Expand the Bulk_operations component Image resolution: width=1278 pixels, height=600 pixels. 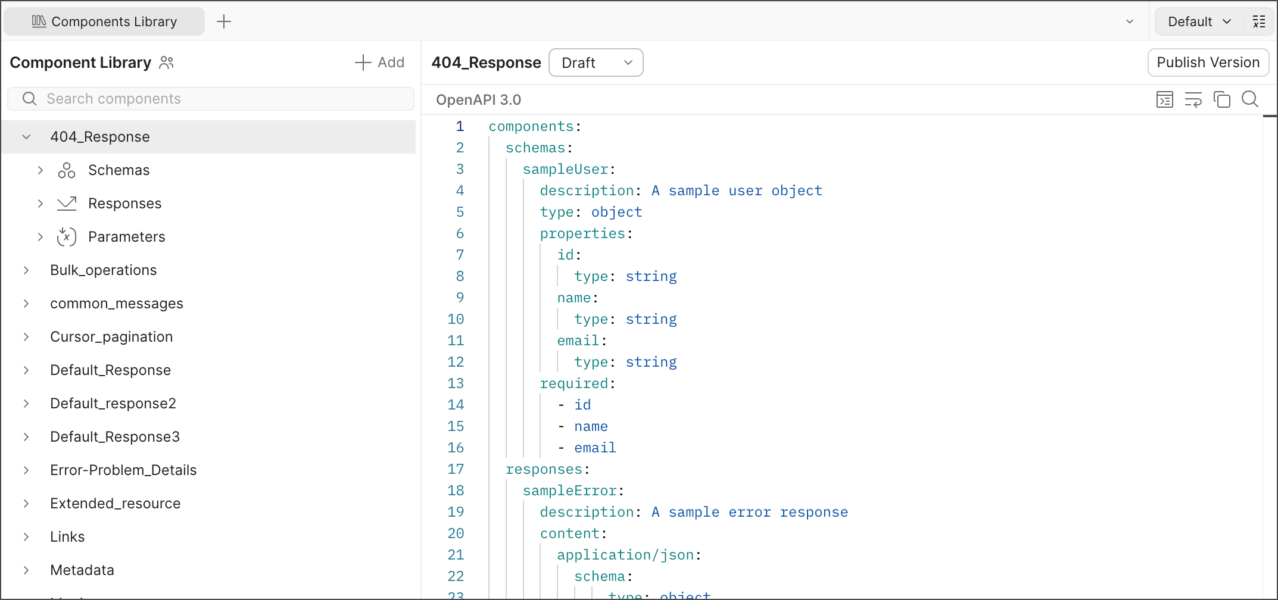click(26, 270)
